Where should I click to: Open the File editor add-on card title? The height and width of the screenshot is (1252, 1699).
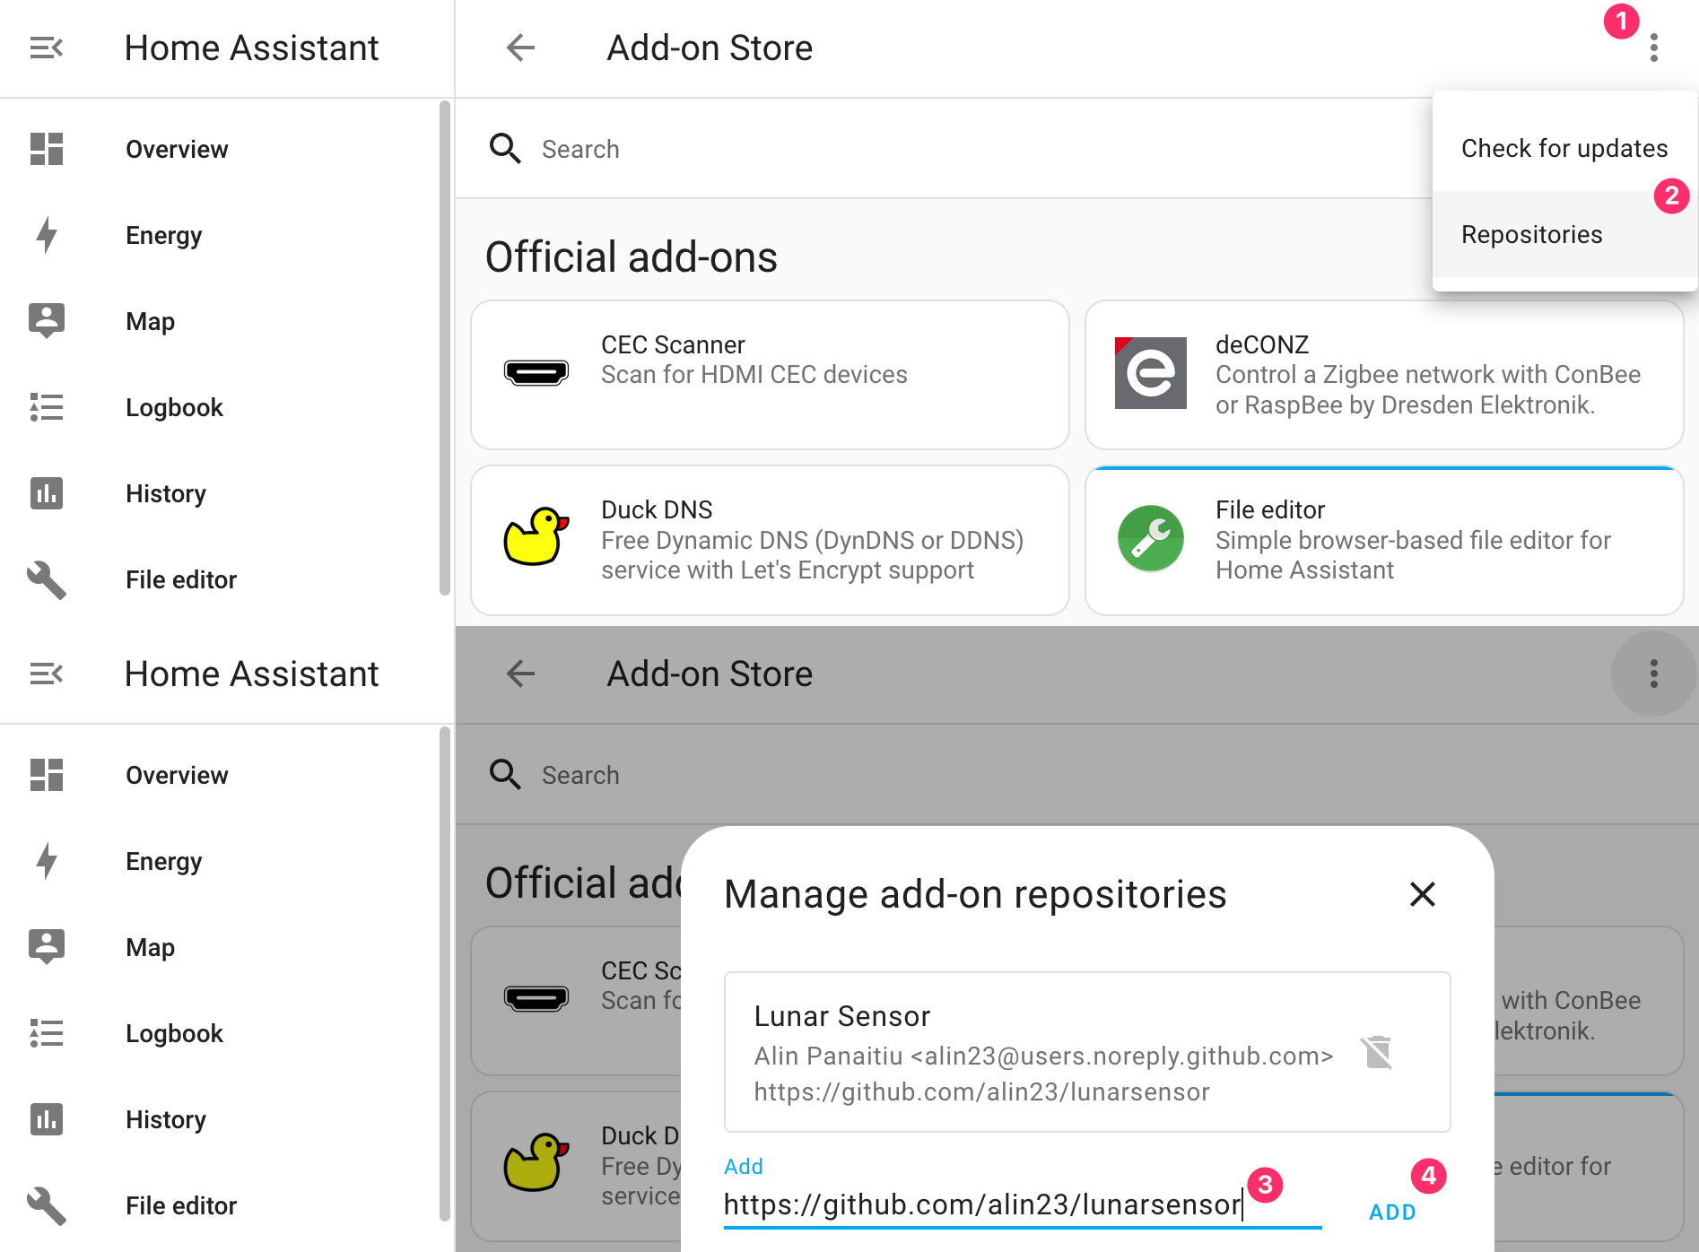tap(1270, 509)
